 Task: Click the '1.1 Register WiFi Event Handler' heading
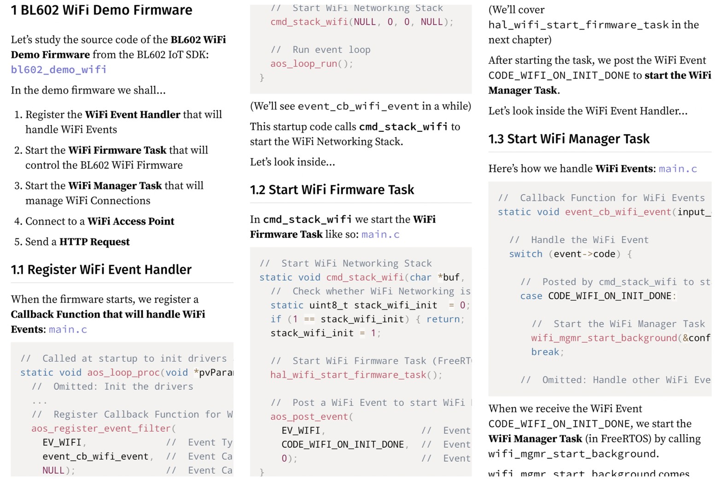coord(101,270)
